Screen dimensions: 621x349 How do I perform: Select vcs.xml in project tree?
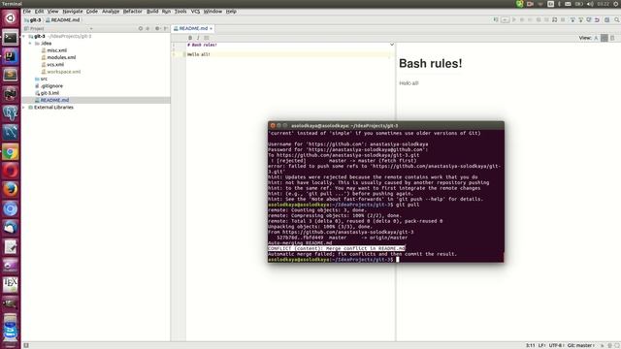tap(52, 65)
